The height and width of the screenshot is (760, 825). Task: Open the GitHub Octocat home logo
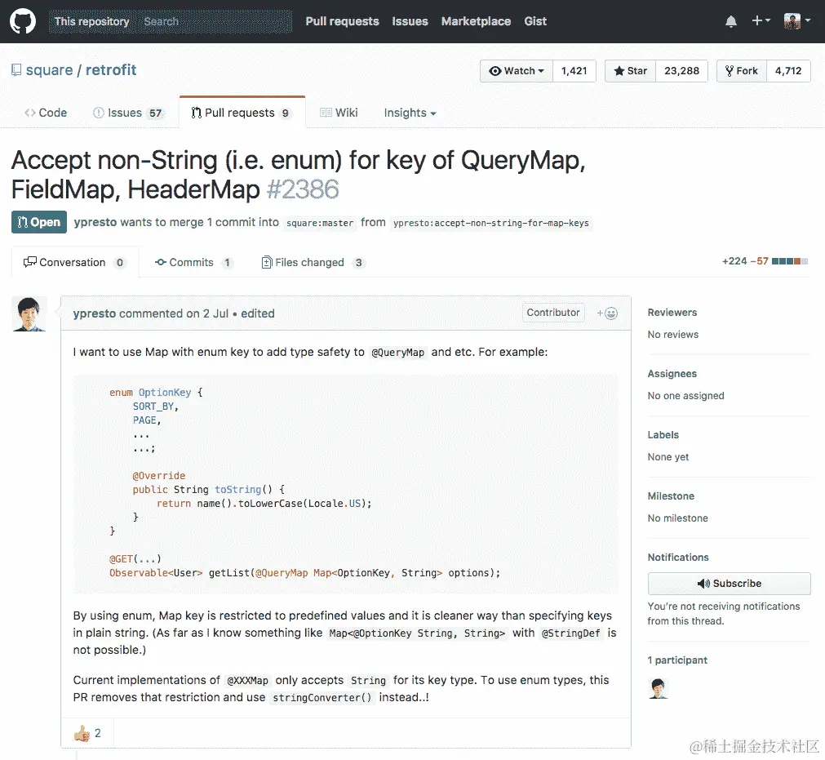(x=23, y=21)
